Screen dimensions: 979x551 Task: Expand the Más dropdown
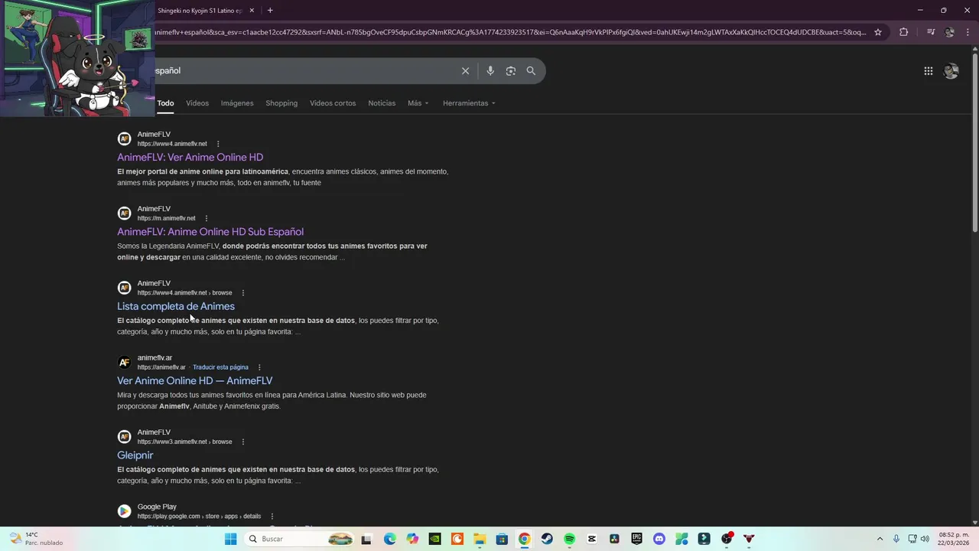pos(418,103)
